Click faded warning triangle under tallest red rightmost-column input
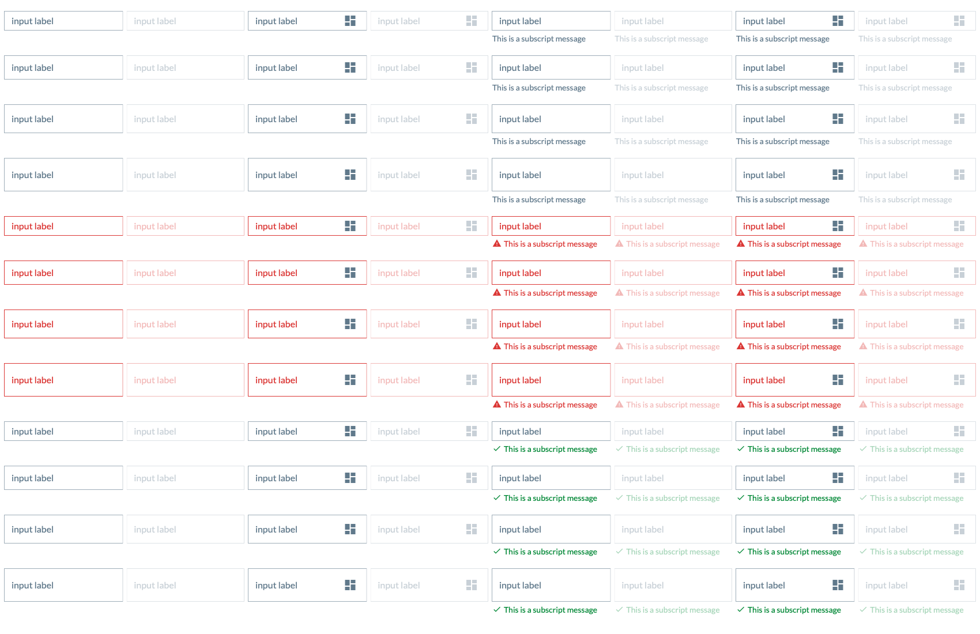Image resolution: width=980 pixels, height=634 pixels. [863, 405]
